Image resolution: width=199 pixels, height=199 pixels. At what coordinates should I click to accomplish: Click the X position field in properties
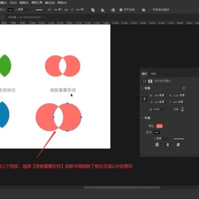click(179, 96)
